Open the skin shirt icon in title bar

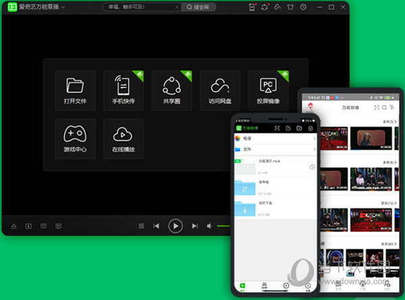point(290,7)
